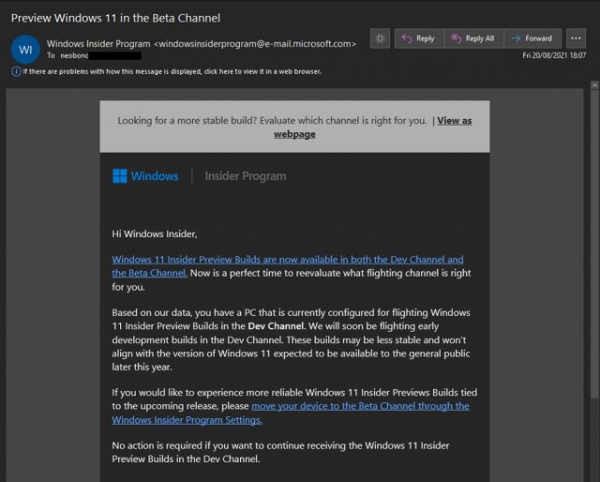Open move your device to Beta Channel link
Image resolution: width=600 pixels, height=482 pixels.
pyautogui.click(x=291, y=413)
